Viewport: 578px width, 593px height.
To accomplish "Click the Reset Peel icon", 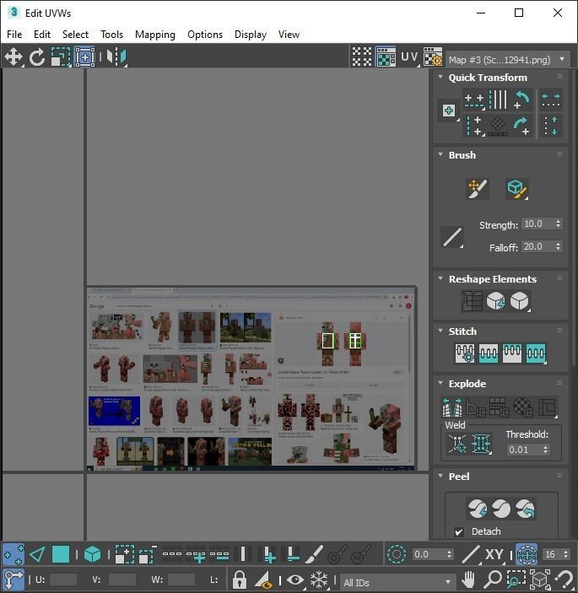I will point(525,509).
